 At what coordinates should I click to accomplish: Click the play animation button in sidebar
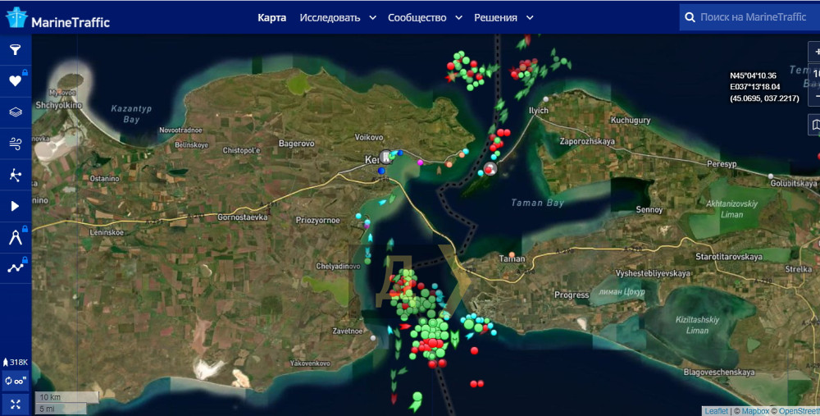point(15,206)
